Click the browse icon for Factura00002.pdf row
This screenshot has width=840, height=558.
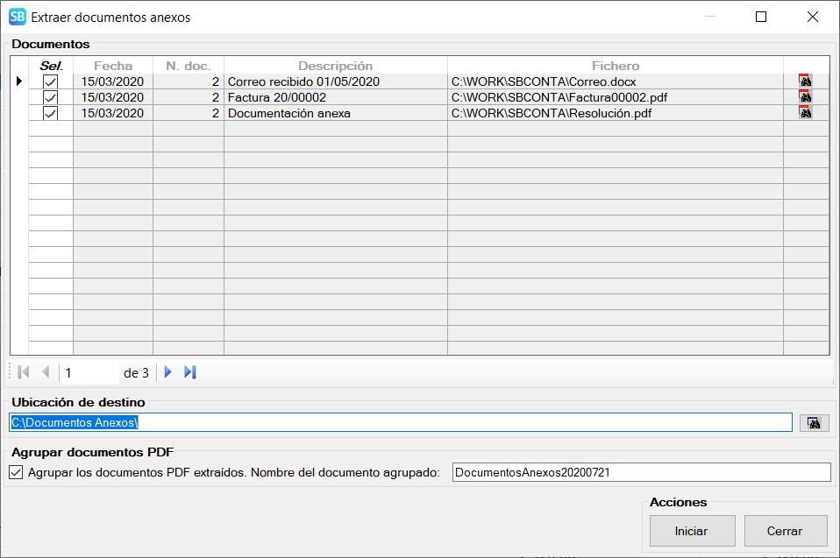tap(805, 96)
